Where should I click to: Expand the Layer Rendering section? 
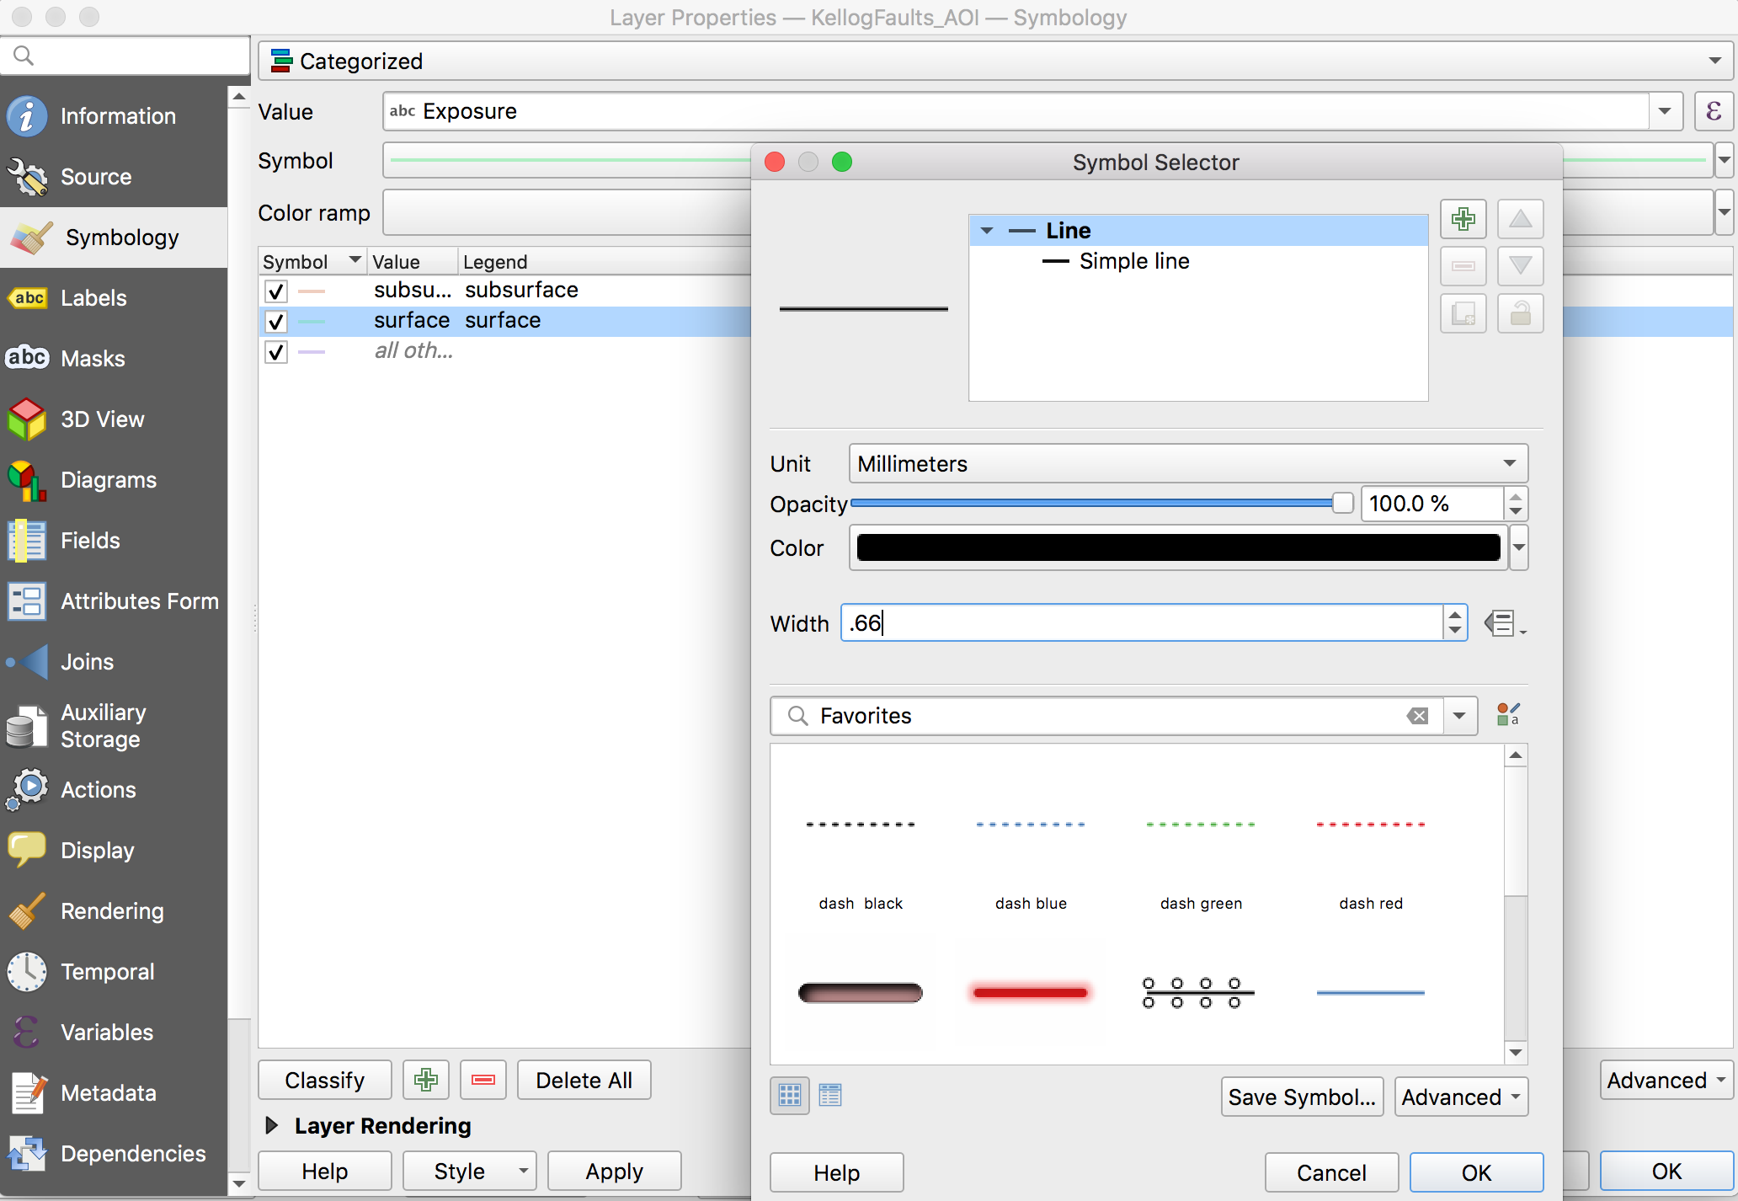click(x=272, y=1126)
